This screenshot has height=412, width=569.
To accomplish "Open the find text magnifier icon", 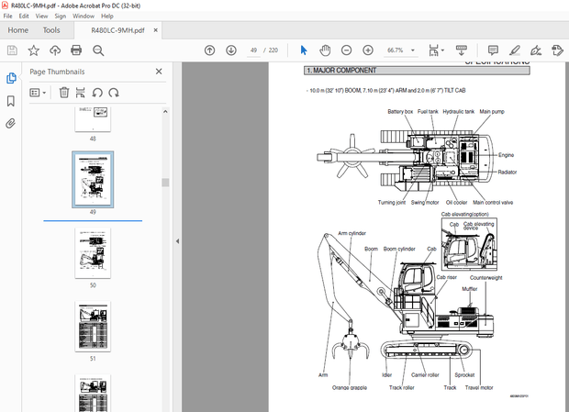I will click(98, 50).
